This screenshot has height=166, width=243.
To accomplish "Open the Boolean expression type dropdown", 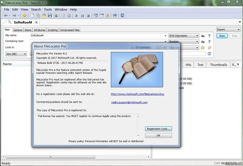I will [184, 42].
